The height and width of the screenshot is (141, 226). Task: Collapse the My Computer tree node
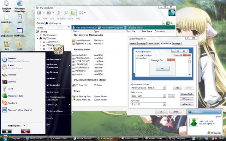click(38, 38)
